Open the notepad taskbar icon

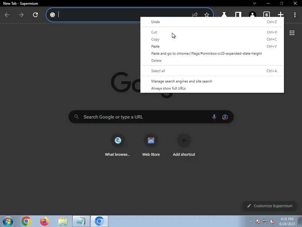pos(81,221)
